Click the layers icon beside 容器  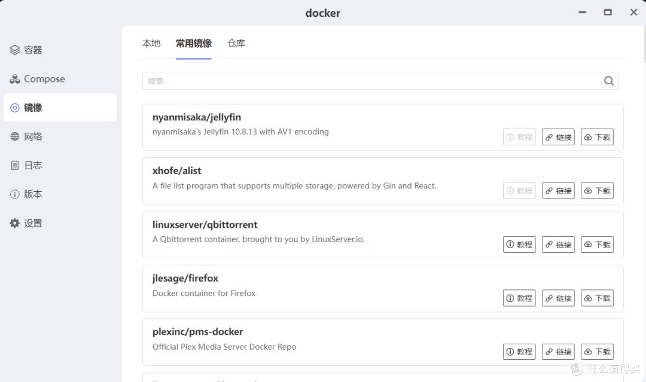pyautogui.click(x=15, y=50)
